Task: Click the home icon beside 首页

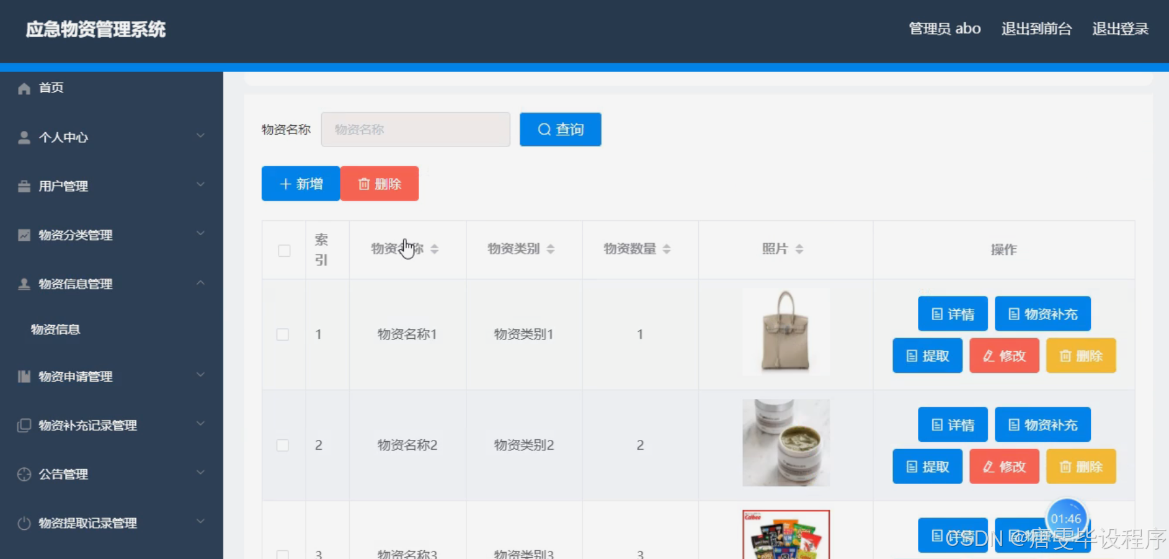Action: pos(24,88)
